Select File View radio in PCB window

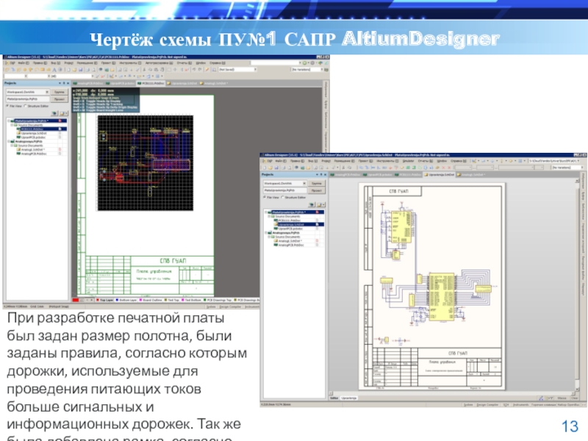(7, 107)
